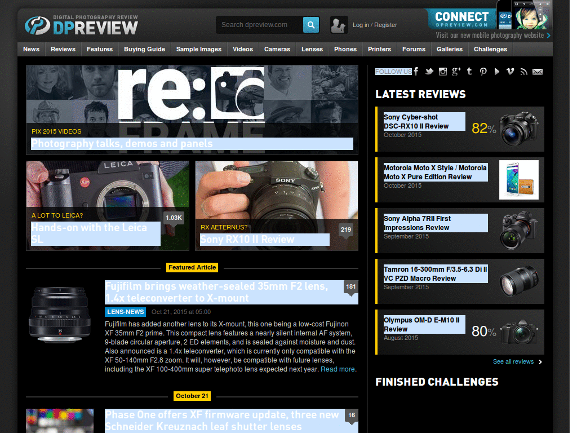Click the Read more link in the Fujifilm article
Viewport: 577px width, 433px height.
point(338,369)
